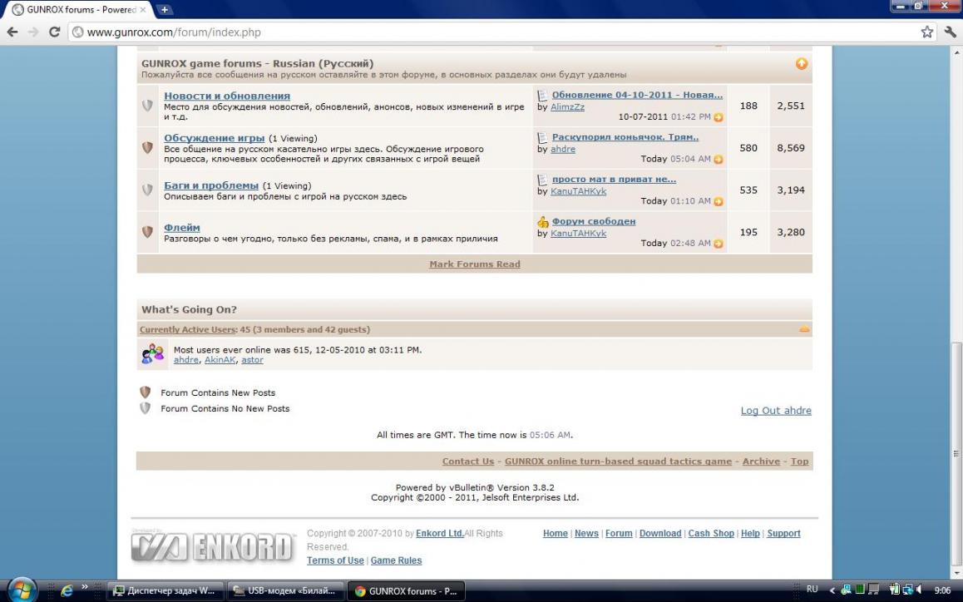Click the shield status icon next to Флейм
This screenshot has width=963, height=602.
coord(147,232)
